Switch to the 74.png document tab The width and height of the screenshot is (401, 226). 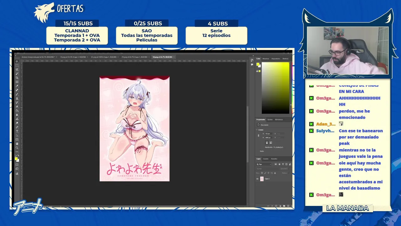click(x=73, y=57)
